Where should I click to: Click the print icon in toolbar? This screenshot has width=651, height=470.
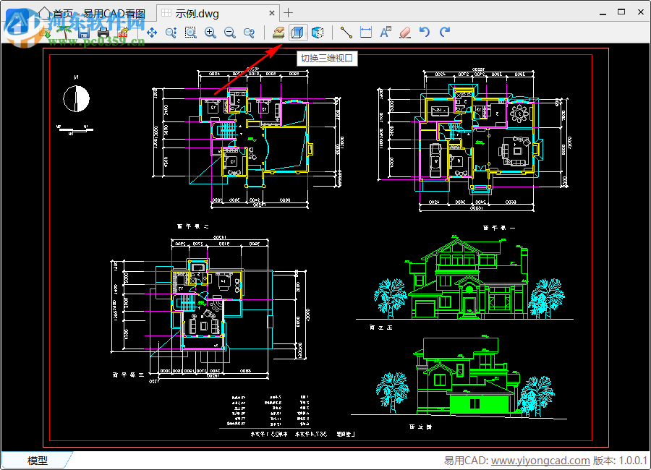(x=103, y=33)
